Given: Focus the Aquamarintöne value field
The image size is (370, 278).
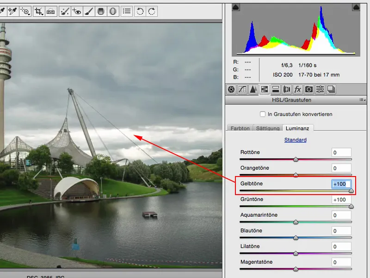Looking at the screenshot, I should [341, 215].
